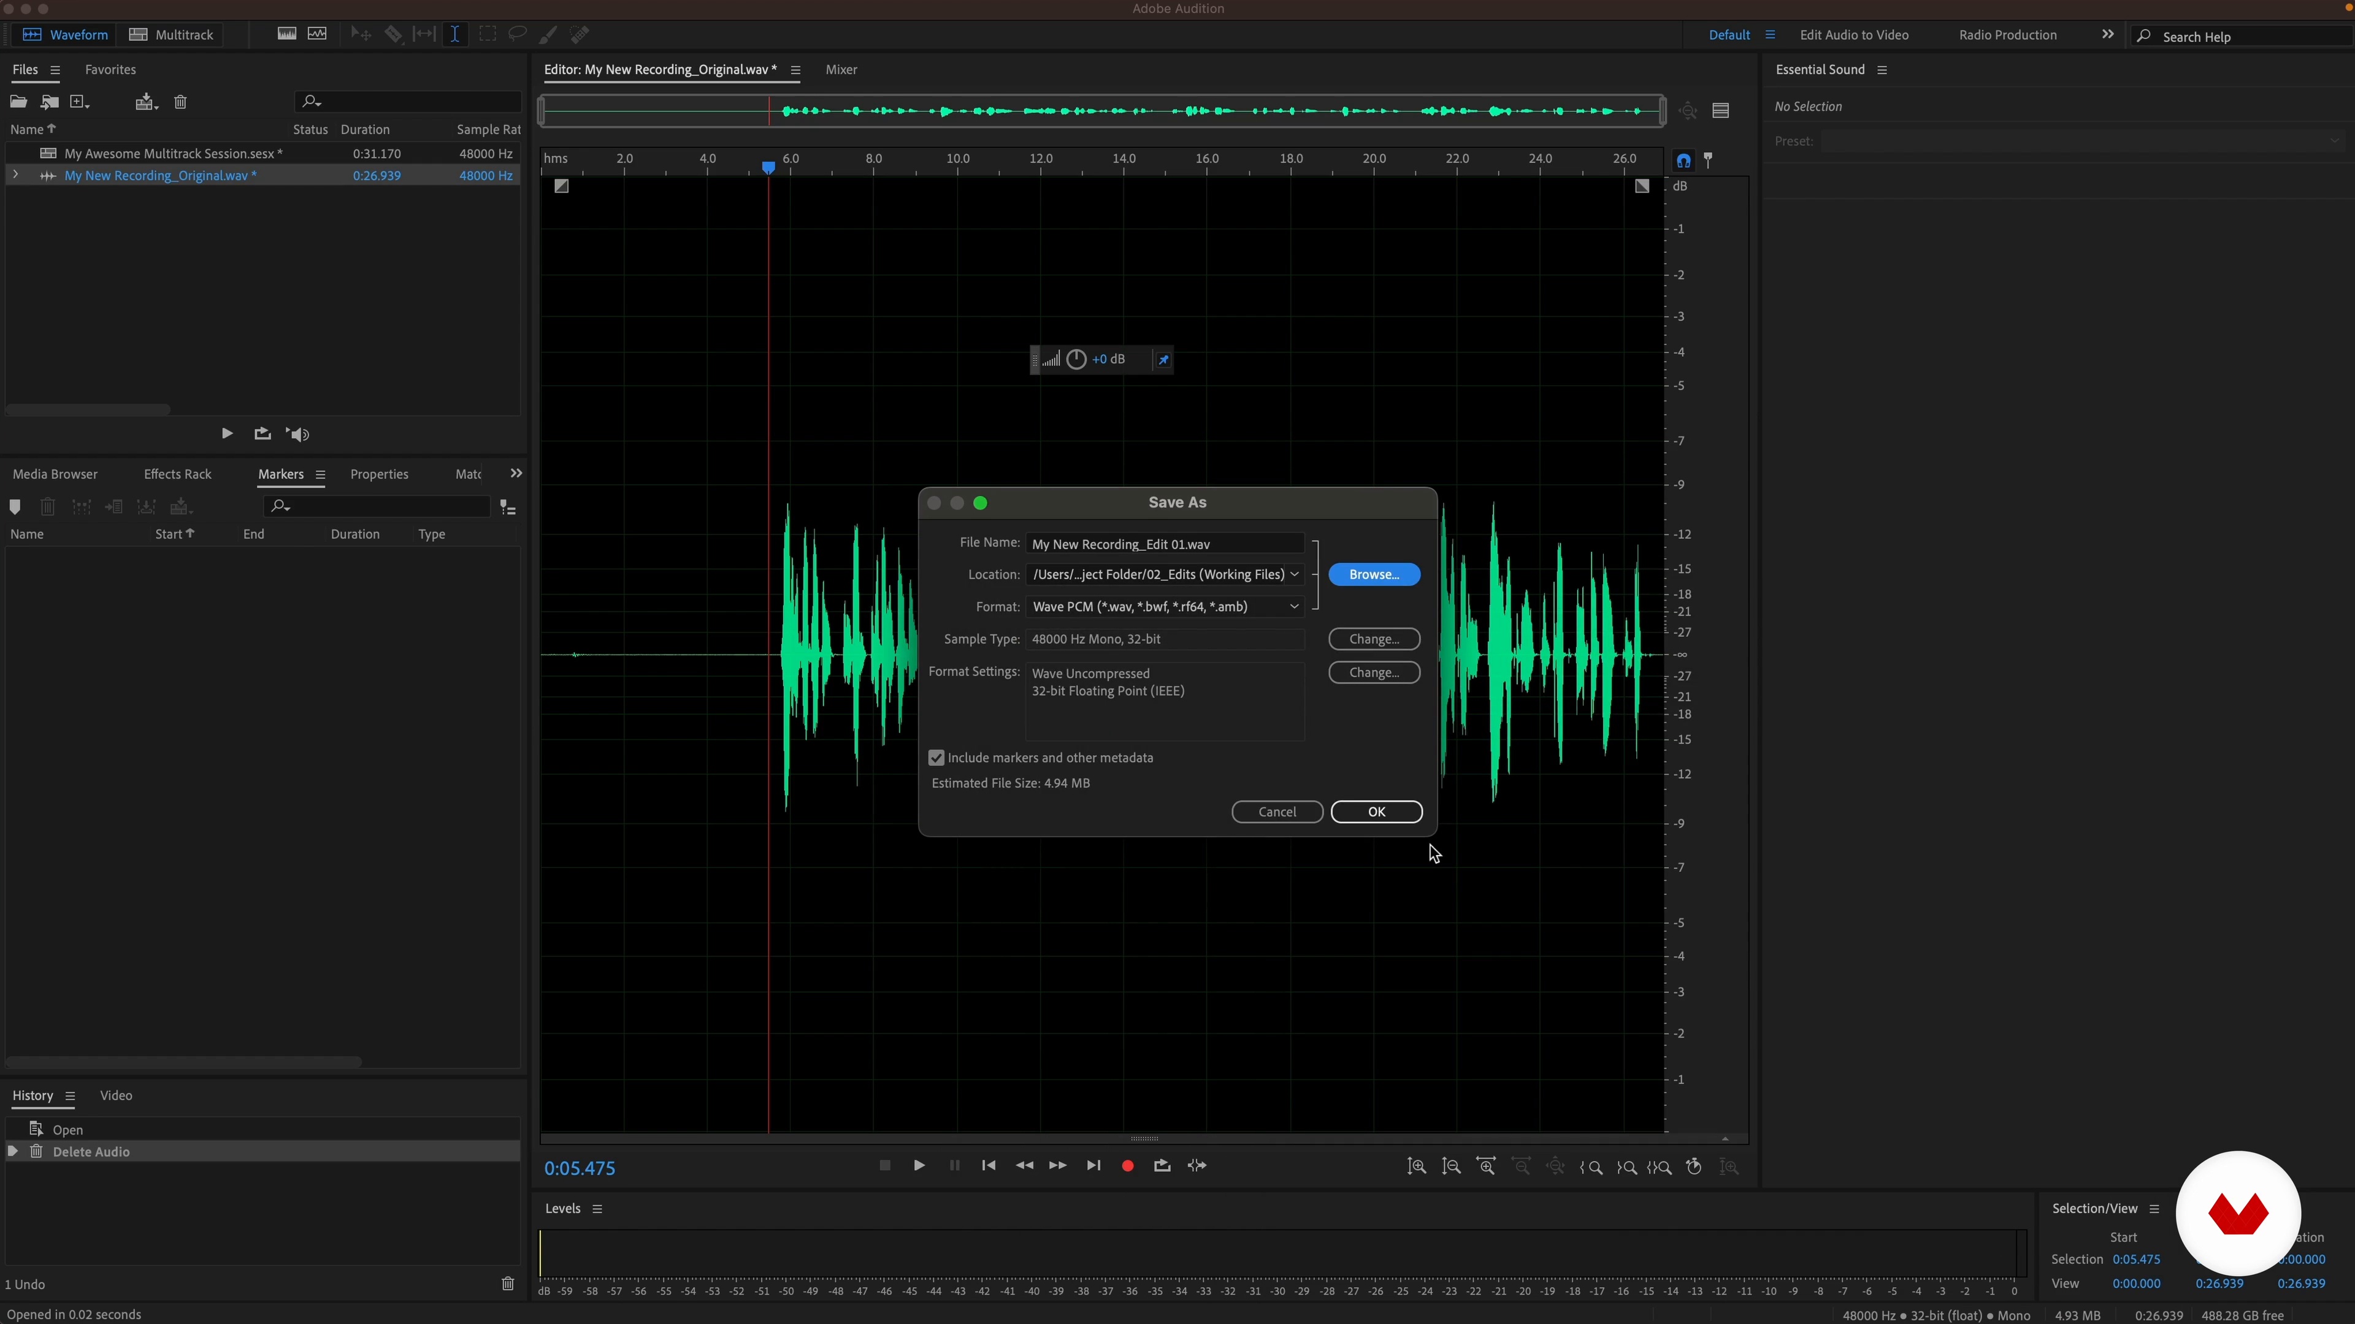This screenshot has width=2355, height=1324.
Task: Move playhead to previous marker
Action: click(988, 1165)
